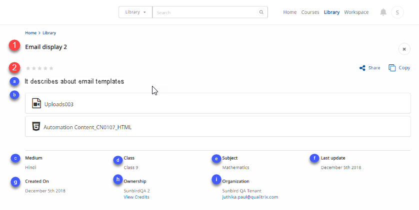
Task: Select the first rating star
Action: 27,68
